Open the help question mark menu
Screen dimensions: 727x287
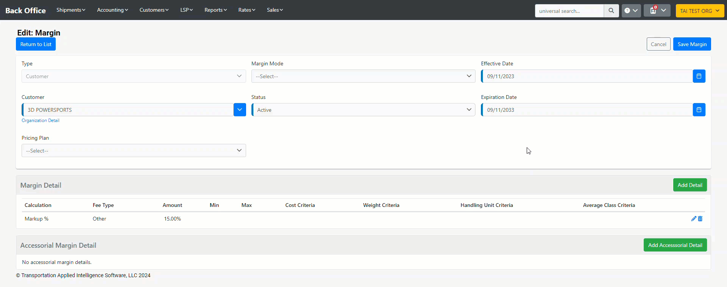pos(631,11)
